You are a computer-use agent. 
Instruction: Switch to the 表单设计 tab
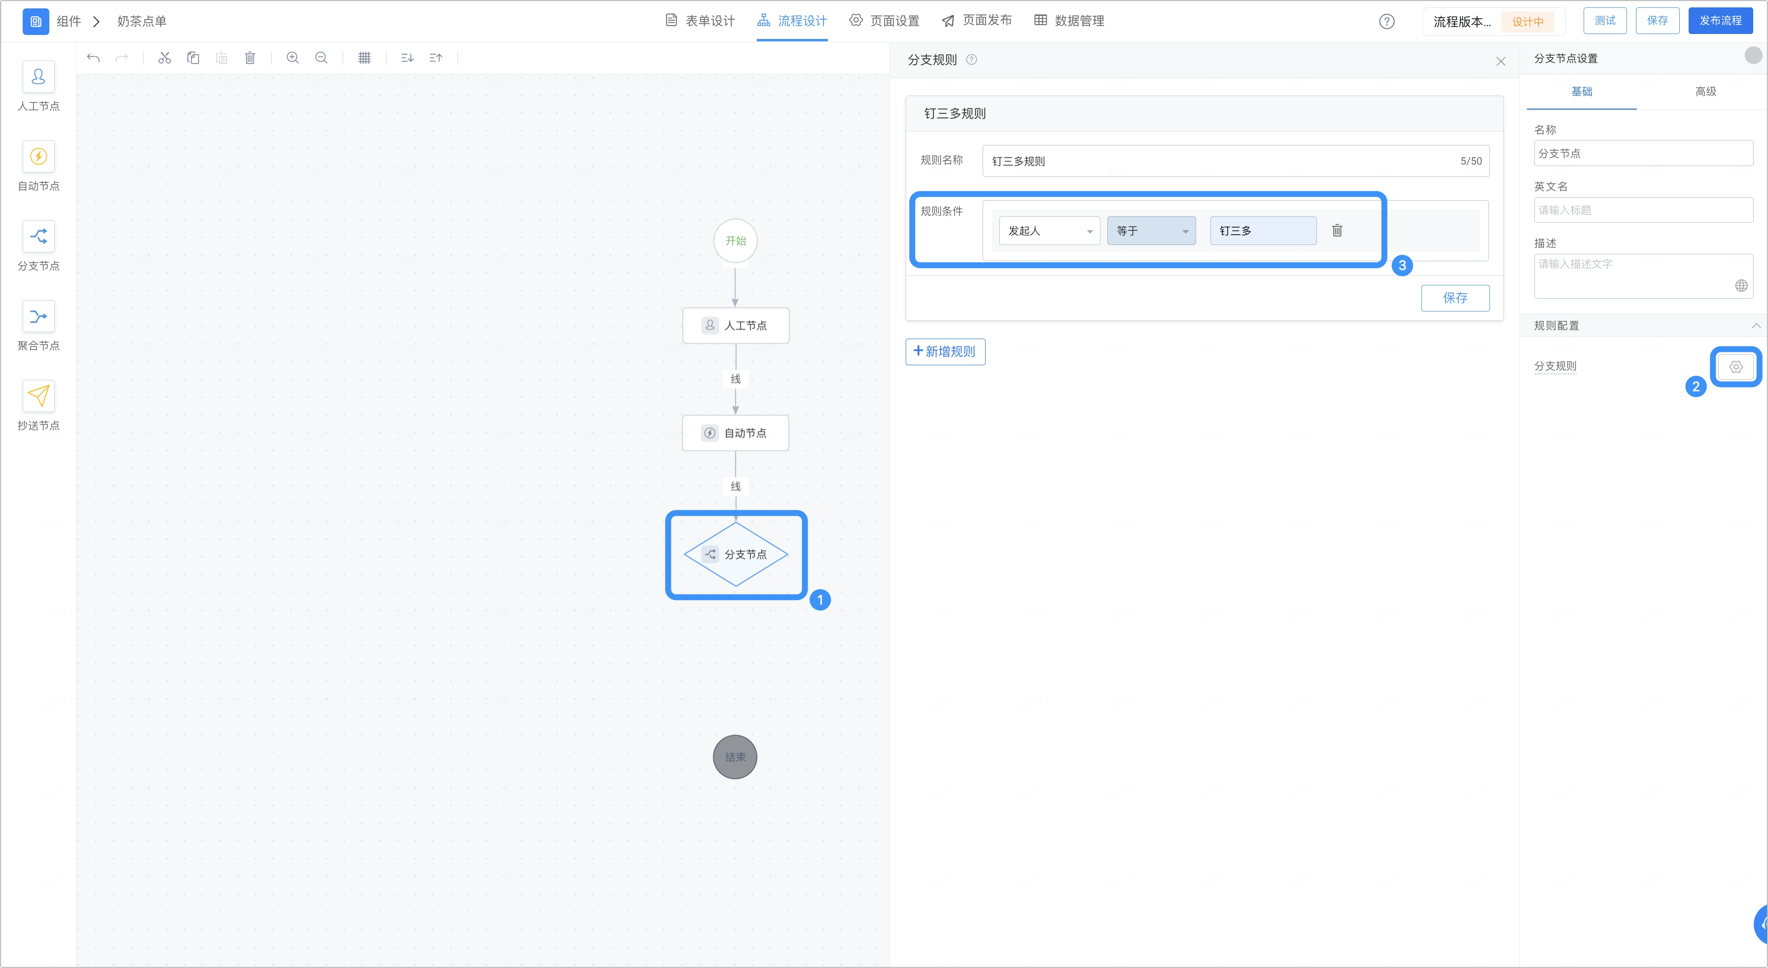coord(700,21)
